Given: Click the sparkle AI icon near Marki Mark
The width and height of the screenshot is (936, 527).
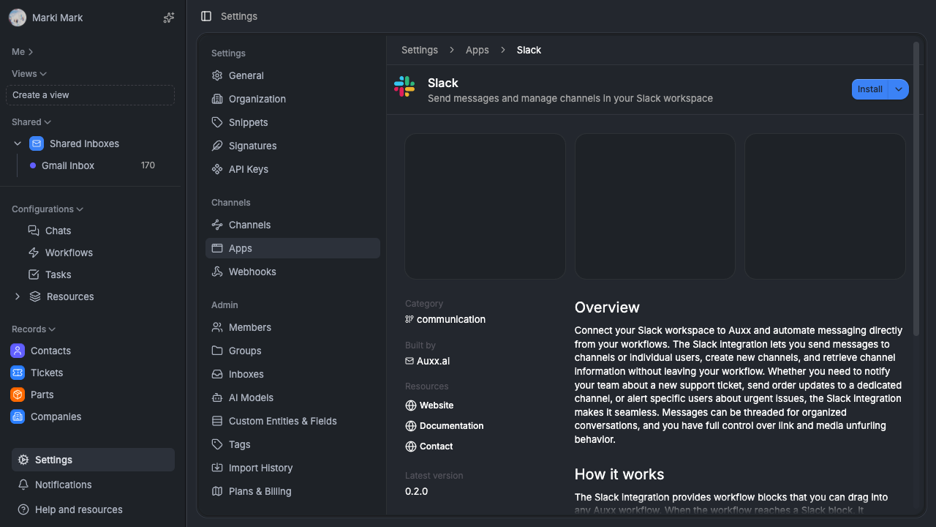Looking at the screenshot, I should click(169, 18).
